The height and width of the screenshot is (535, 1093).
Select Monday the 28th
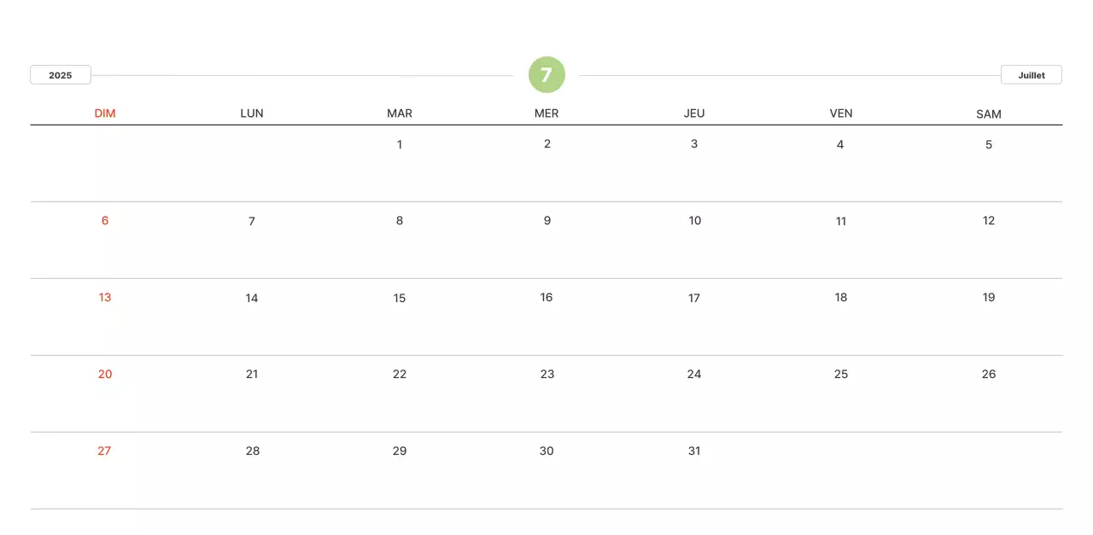point(252,451)
